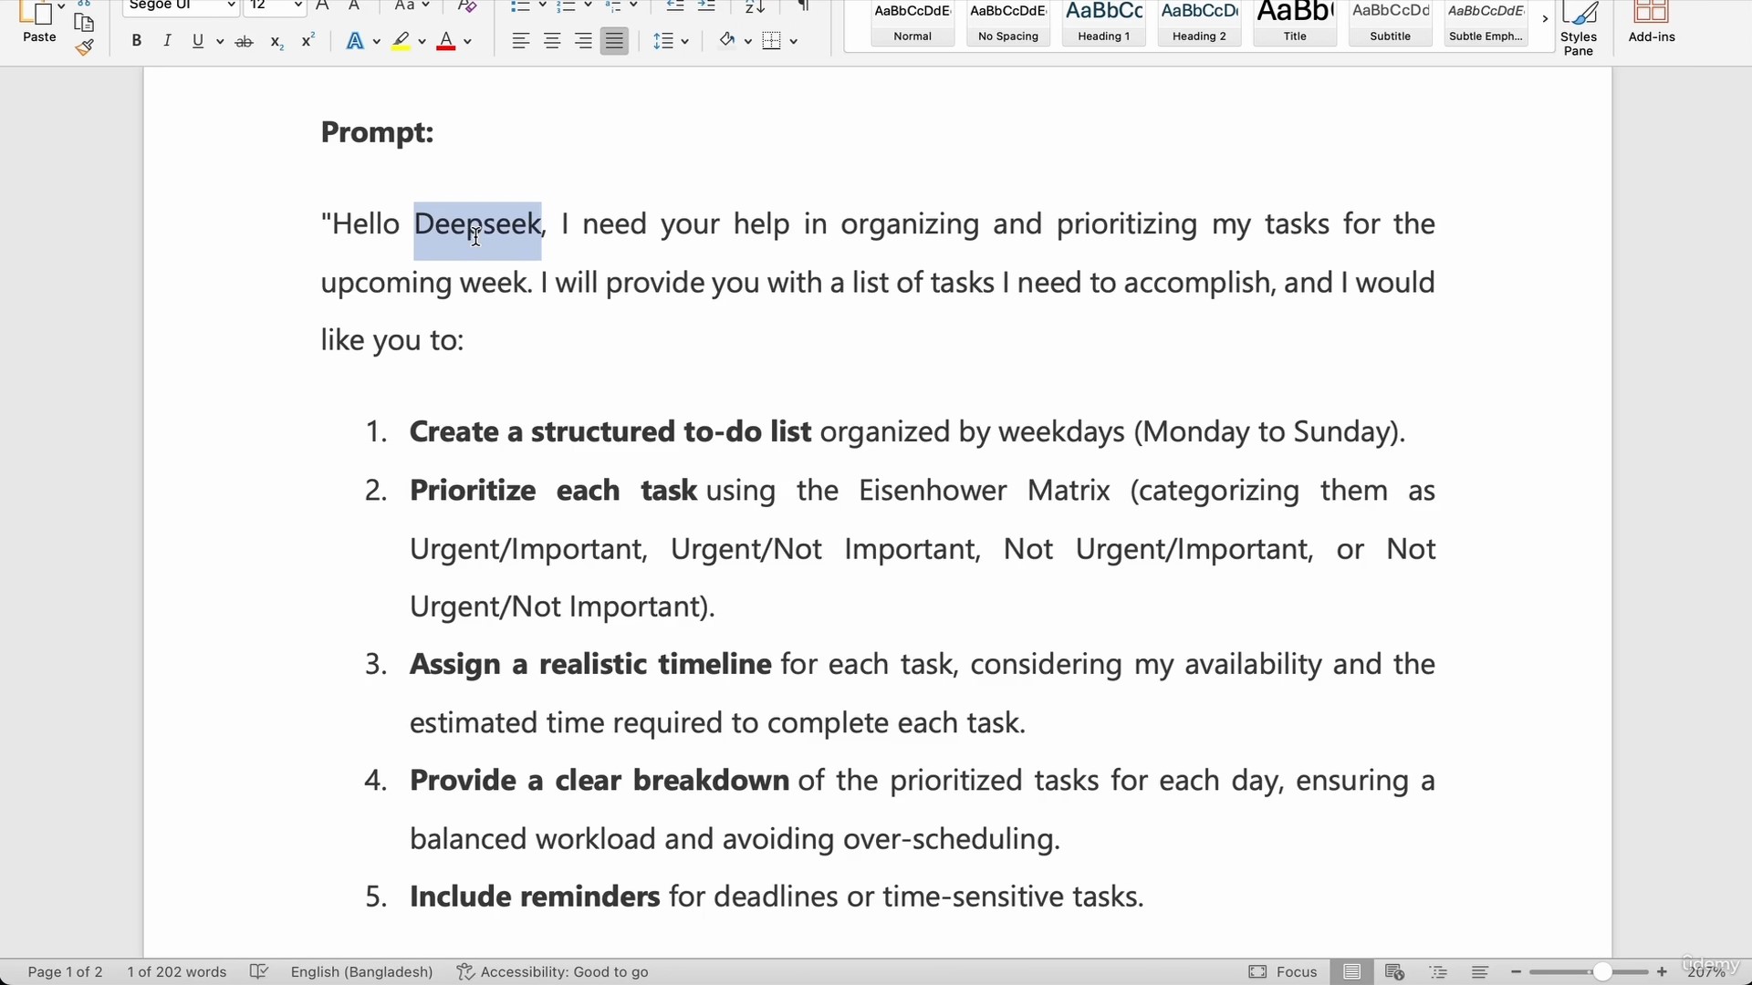The width and height of the screenshot is (1752, 985).
Task: Expand the line spacing dropdown arrow
Action: [684, 41]
